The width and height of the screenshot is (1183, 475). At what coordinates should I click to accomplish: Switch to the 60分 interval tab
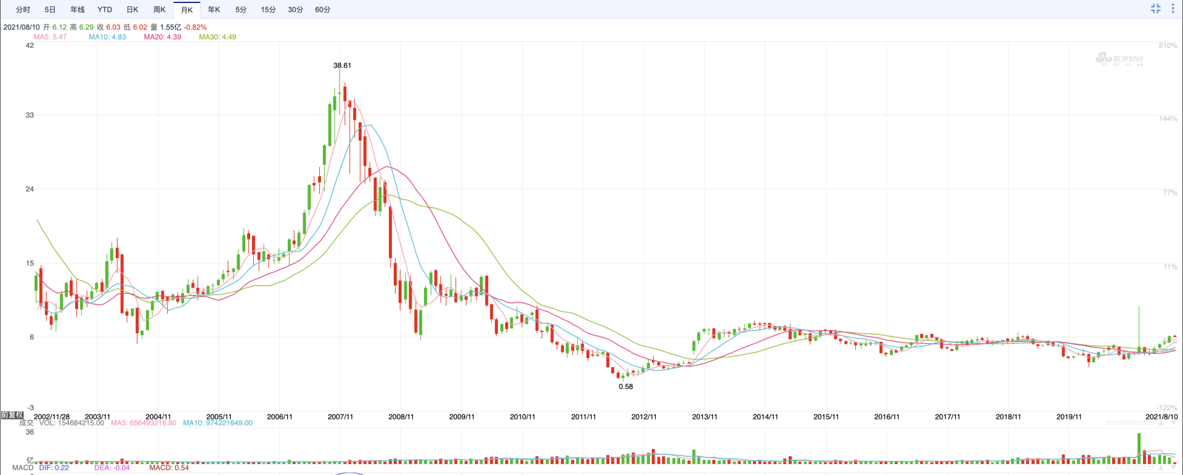click(x=322, y=10)
